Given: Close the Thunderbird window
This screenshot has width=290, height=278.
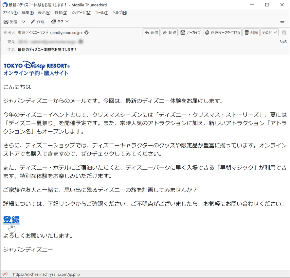Looking at the screenshot, I should click(x=282, y=5).
